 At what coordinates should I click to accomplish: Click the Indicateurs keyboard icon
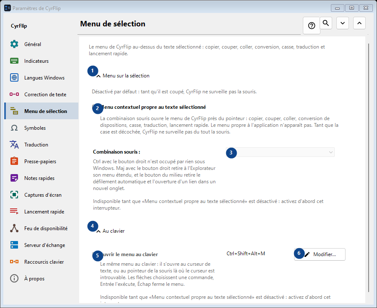tap(14, 61)
